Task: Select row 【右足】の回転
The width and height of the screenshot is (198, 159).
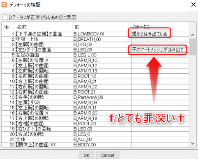Action: pyautogui.click(x=95, y=134)
